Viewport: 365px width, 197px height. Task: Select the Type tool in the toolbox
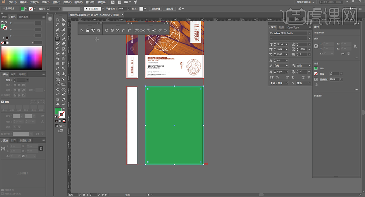point(58,34)
